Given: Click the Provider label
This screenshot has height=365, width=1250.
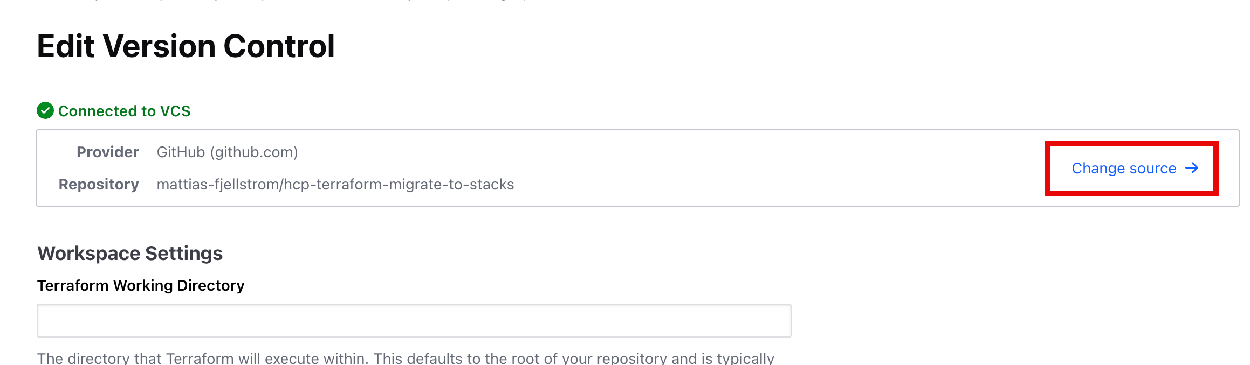Looking at the screenshot, I should 107,152.
